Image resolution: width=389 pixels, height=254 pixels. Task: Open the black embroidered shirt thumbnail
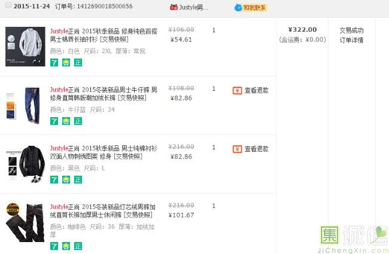tap(25, 163)
